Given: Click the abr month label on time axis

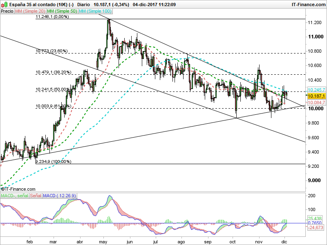Looking at the screenshot, I should tap(80, 242).
